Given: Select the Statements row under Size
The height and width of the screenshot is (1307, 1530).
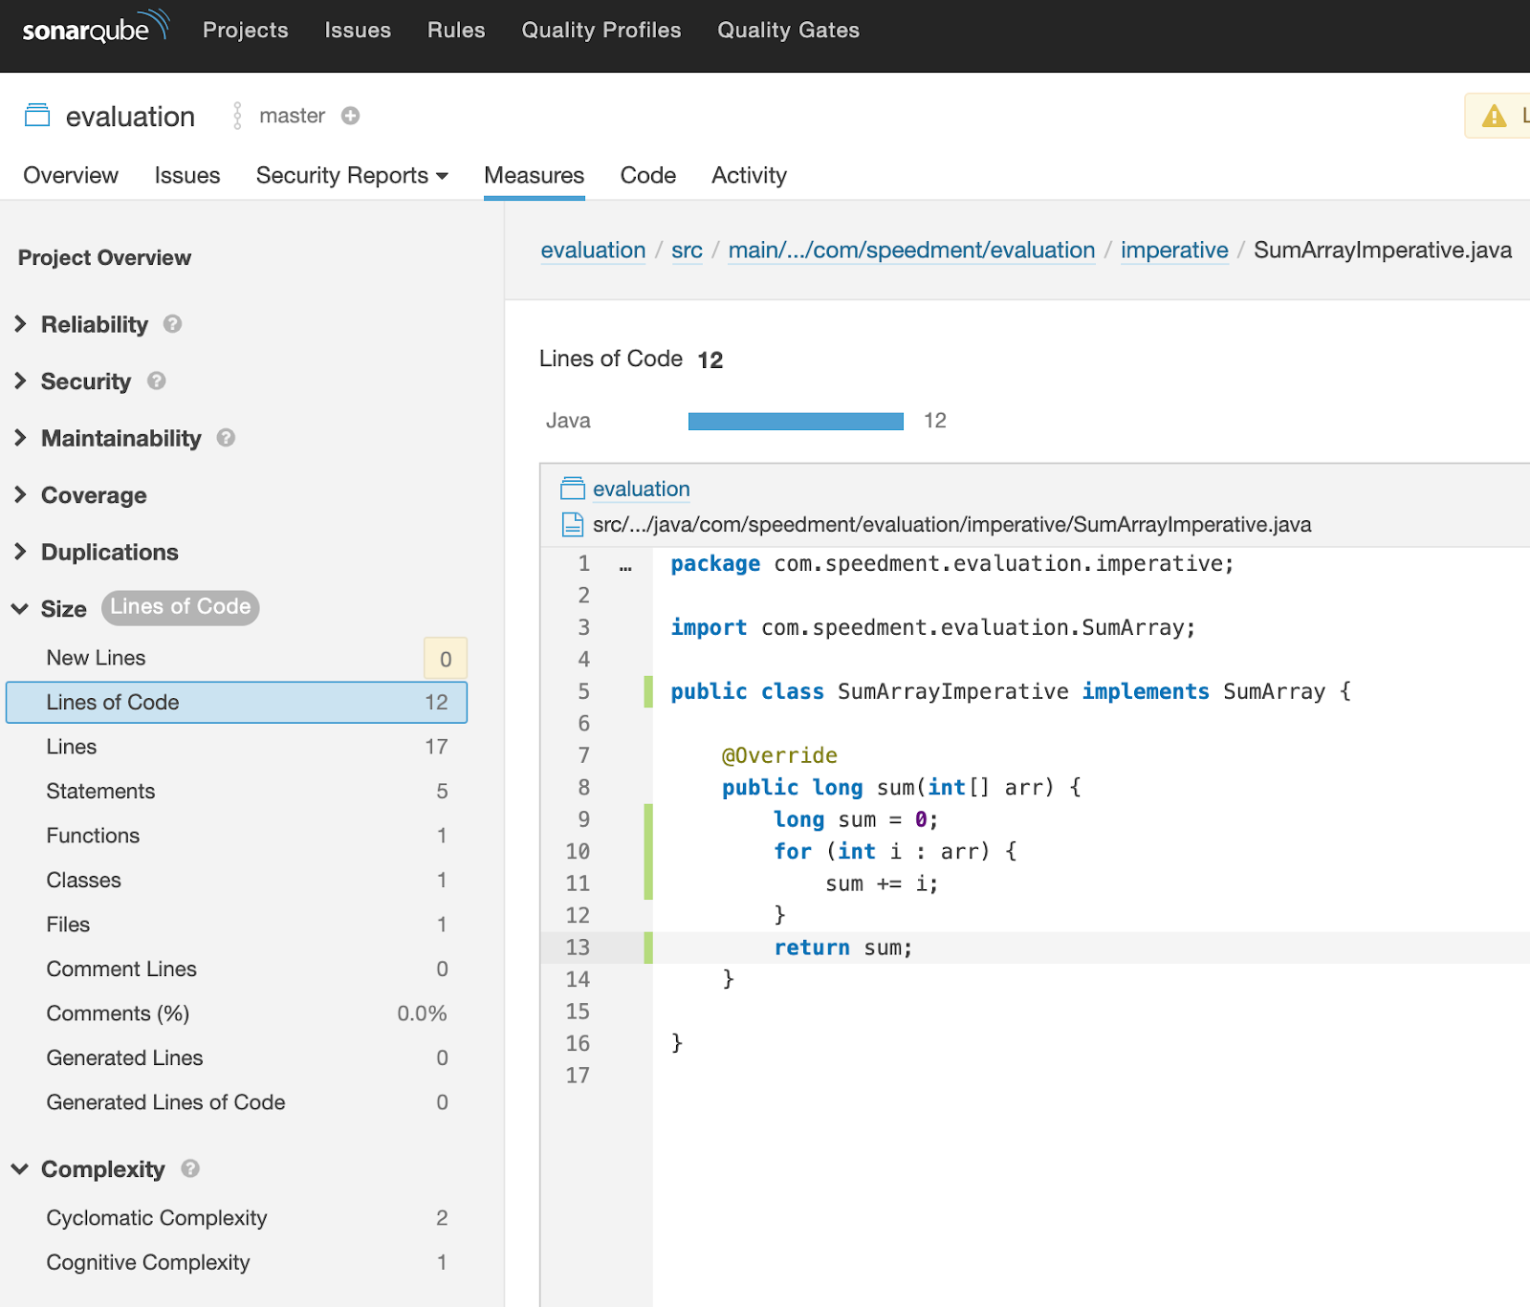Looking at the screenshot, I should point(100,791).
